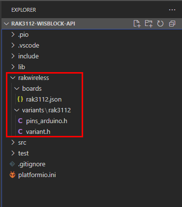Collapse the rakwireless folder chevron
Viewport: 182px width, 207px height.
13,78
